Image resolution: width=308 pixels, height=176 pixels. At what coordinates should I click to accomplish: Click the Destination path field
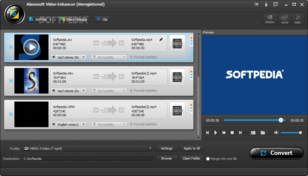88,159
